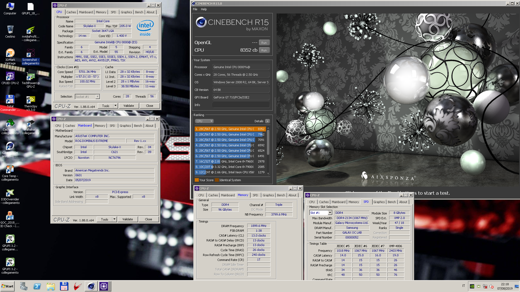
Task: Click the Core Speed value 5701.36 MHz
Action: click(x=87, y=72)
